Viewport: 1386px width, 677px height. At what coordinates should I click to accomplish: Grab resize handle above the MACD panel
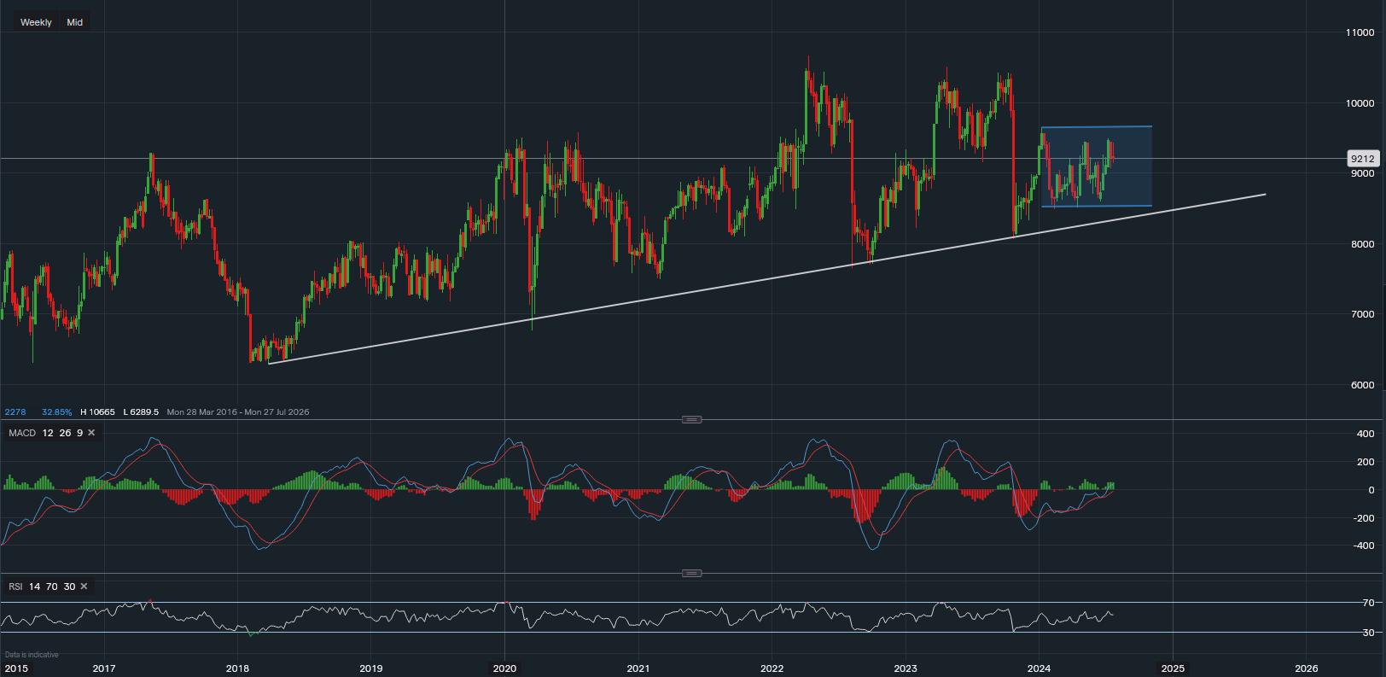[692, 419]
